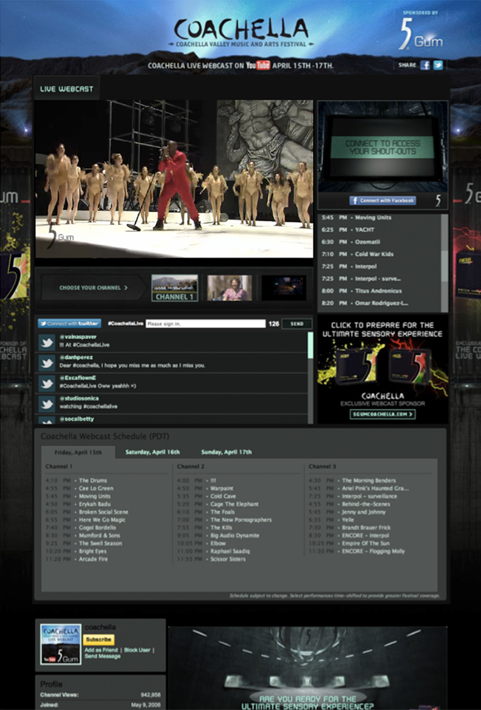Image resolution: width=481 pixels, height=710 pixels.
Task: Click Cee Lo Green in Channel 1 schedule
Action: click(96, 488)
